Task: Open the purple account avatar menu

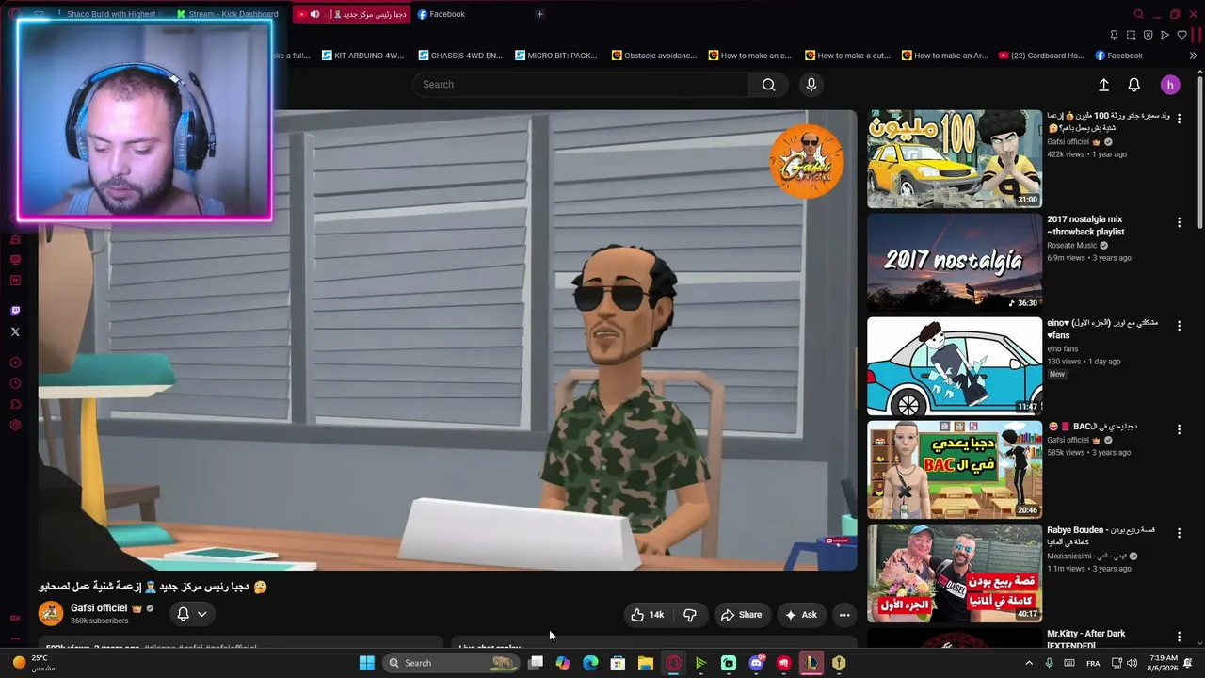Action: click(1170, 85)
